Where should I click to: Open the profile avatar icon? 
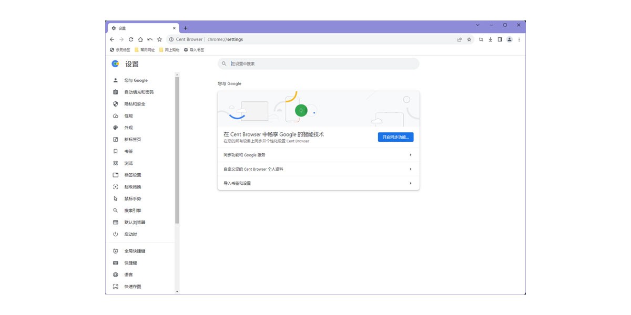(509, 39)
